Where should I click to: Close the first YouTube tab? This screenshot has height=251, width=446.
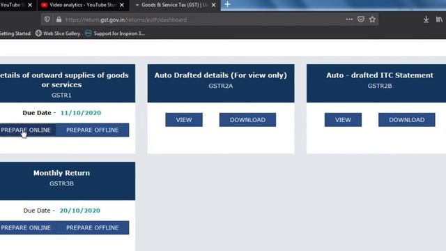(30, 5)
